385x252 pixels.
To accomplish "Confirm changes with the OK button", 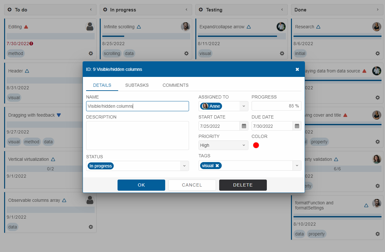I will tap(141, 185).
